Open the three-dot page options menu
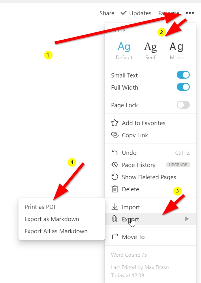 point(190,13)
